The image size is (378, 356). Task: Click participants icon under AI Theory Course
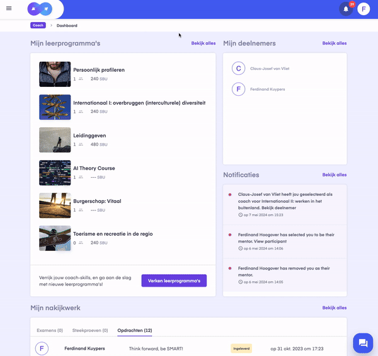point(81,177)
